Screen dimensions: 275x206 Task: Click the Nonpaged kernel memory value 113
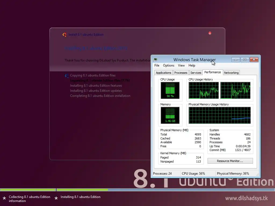pyautogui.click(x=198, y=161)
